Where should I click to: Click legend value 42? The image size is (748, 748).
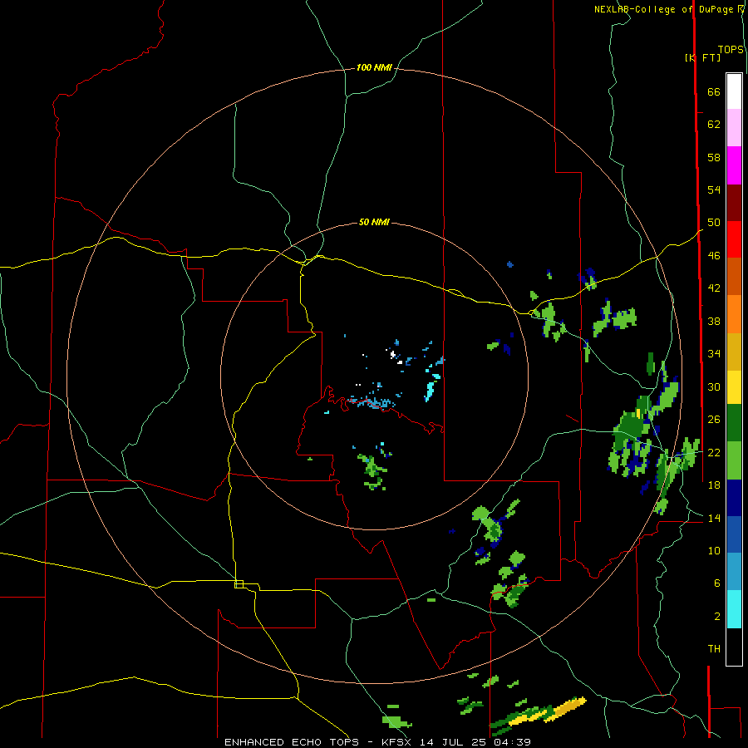pos(714,288)
